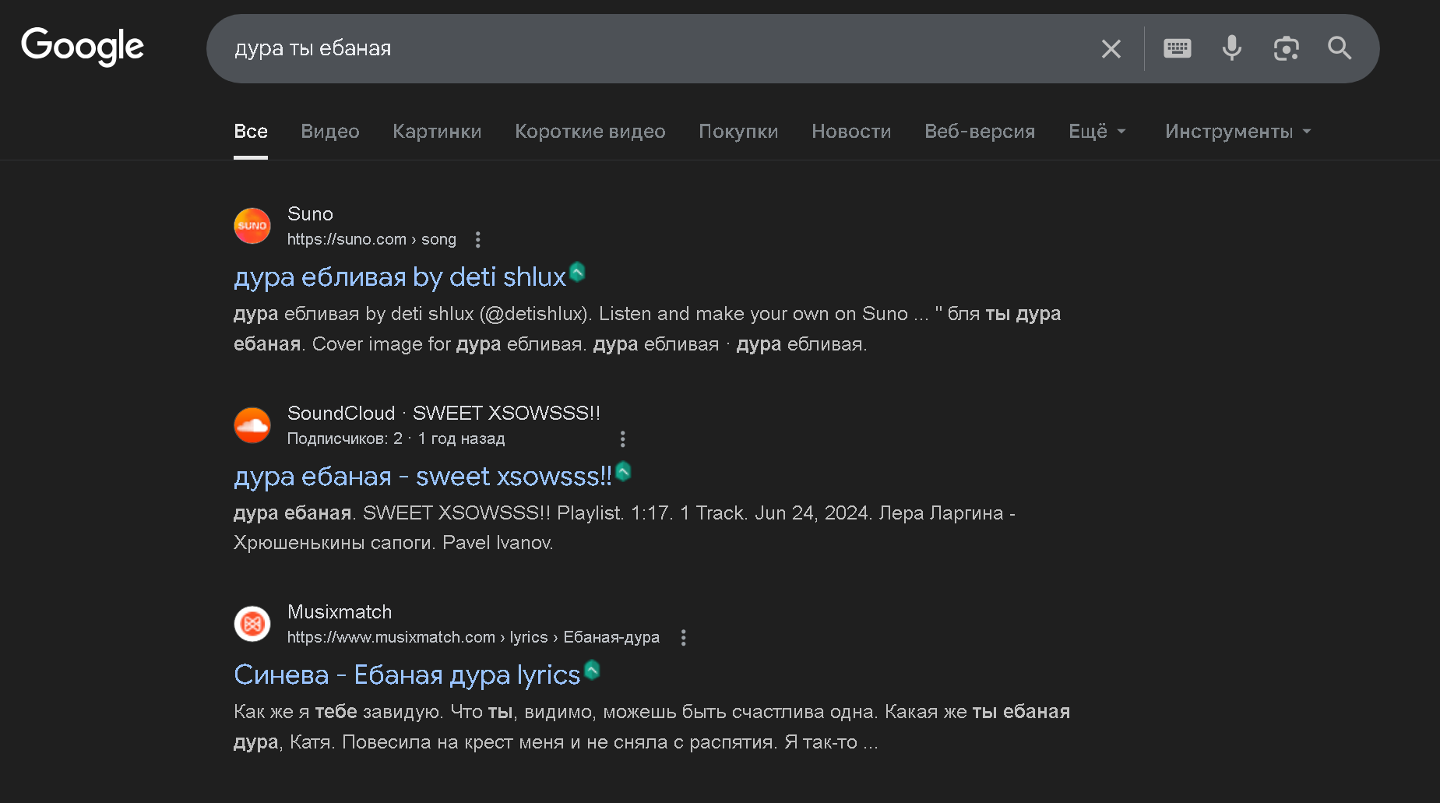The image size is (1440, 803).
Task: Start voice search with microphone icon
Action: click(x=1231, y=48)
